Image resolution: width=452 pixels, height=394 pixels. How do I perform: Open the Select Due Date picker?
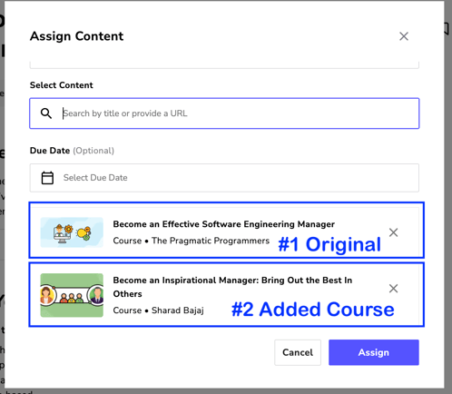tap(224, 178)
